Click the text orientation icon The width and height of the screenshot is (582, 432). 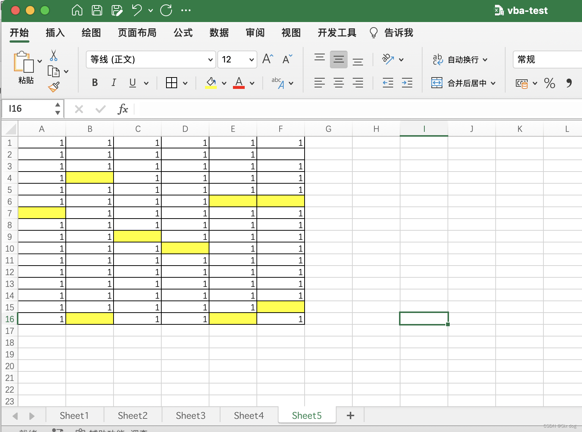[x=388, y=59]
